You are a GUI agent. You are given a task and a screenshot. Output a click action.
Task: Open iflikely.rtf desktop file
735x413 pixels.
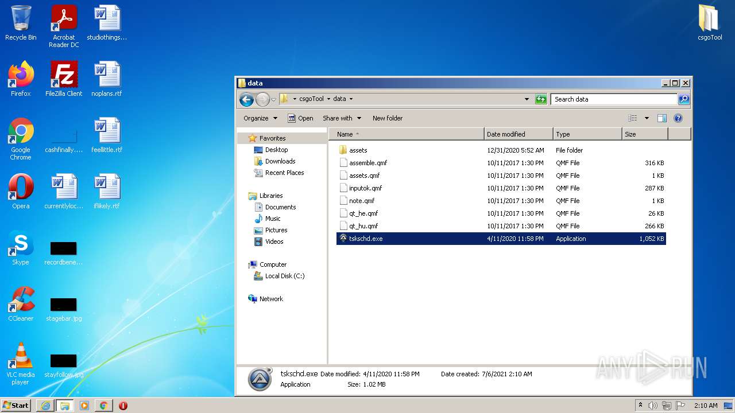point(107,192)
